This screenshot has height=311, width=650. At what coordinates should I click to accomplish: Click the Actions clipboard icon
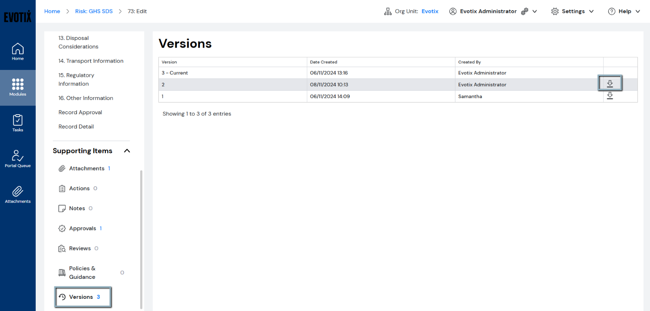click(62, 189)
